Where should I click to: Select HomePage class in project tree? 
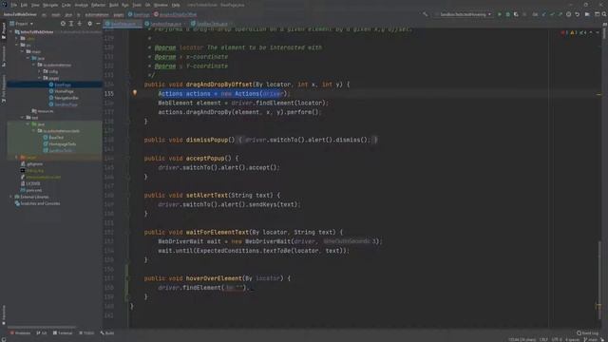[x=61, y=91]
